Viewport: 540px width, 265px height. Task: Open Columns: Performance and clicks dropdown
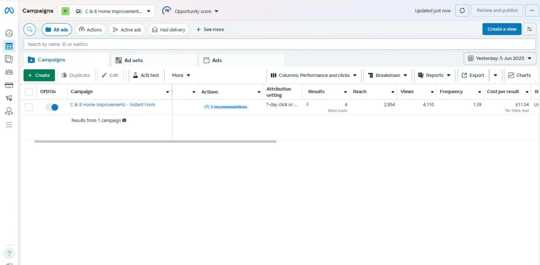point(314,75)
